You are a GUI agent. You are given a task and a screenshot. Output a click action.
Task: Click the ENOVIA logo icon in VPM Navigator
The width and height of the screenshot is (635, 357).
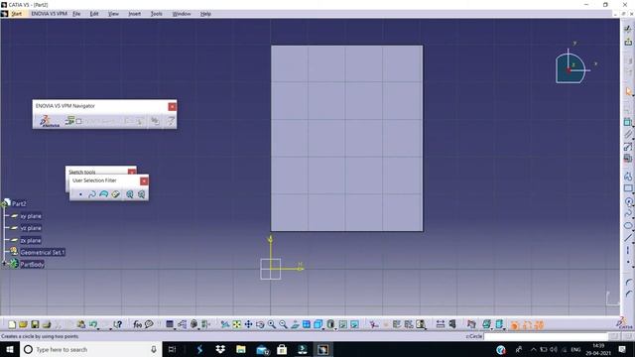tap(49, 121)
